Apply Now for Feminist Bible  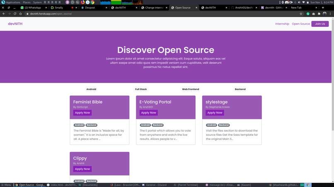click(82, 113)
